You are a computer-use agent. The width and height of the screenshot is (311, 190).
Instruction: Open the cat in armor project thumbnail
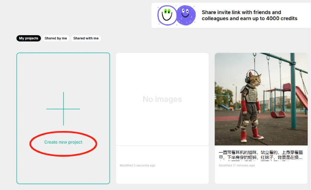pos(261,99)
